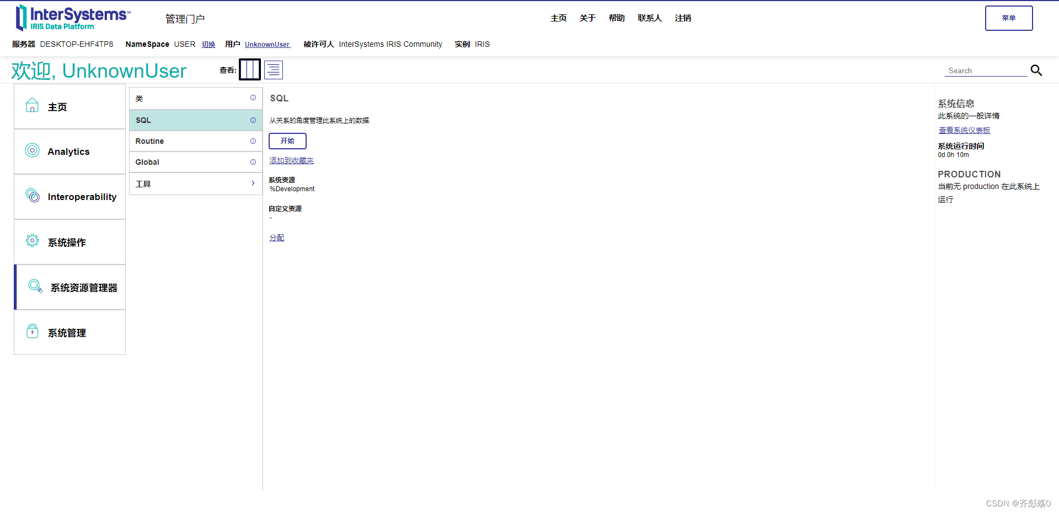The width and height of the screenshot is (1059, 513).
Task: Open 系统资源管理器 magnifier icon
Action: 35,286
